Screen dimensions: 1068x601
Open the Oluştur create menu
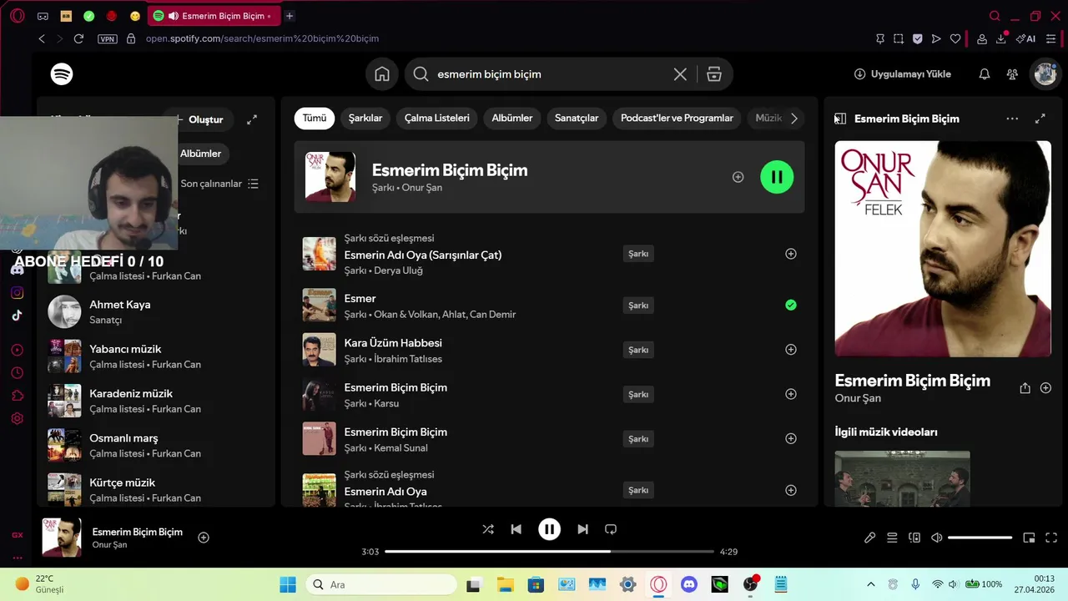(199, 119)
